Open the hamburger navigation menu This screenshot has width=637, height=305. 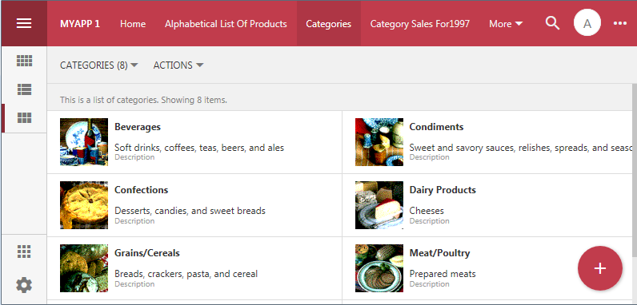pos(24,23)
